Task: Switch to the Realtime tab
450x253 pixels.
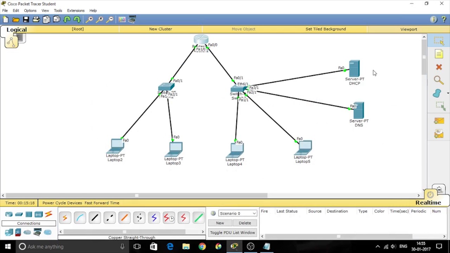Action: click(x=428, y=203)
